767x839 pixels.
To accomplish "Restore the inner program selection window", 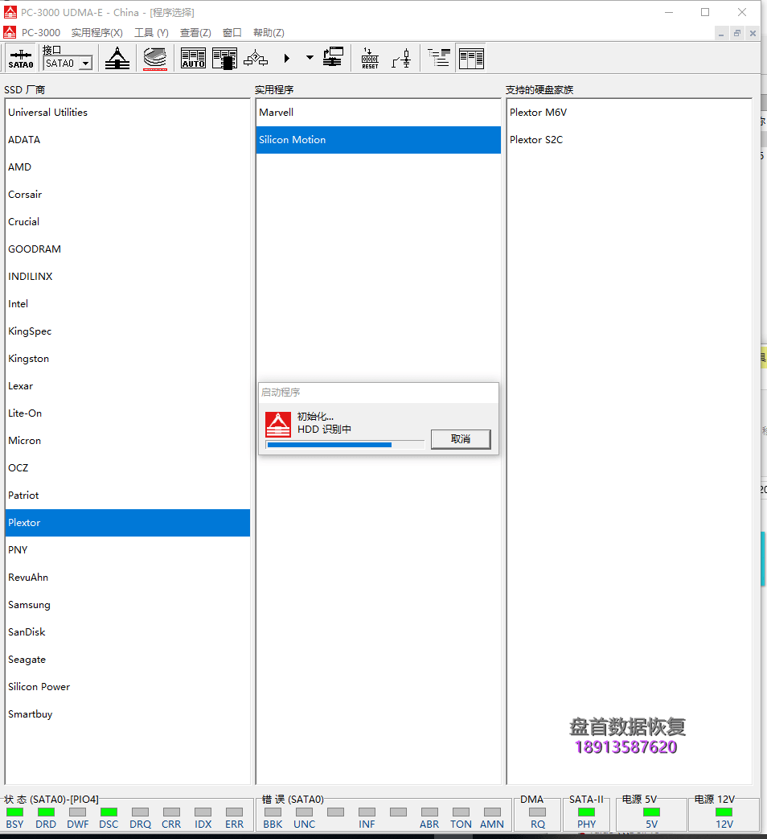I will point(737,33).
